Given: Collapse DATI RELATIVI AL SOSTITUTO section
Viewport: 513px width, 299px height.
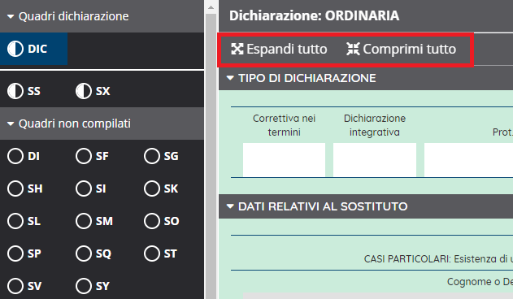Looking at the screenshot, I should [x=230, y=206].
